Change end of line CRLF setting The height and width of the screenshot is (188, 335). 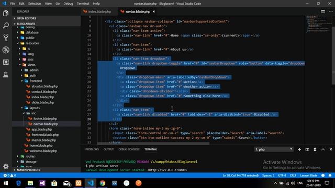click(x=293, y=175)
